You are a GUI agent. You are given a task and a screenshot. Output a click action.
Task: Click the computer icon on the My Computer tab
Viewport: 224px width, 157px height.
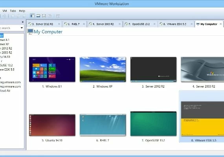(198, 24)
